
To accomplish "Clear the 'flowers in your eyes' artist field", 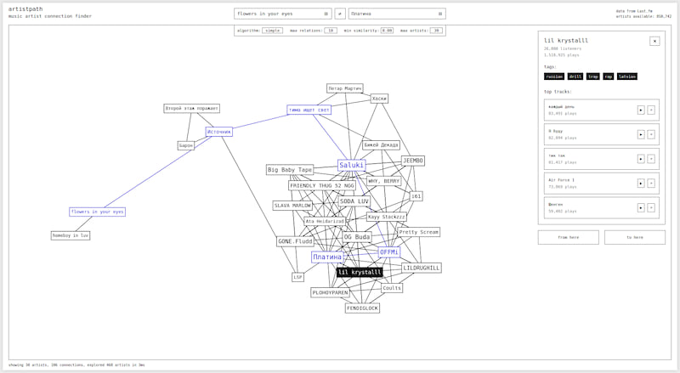I will 326,14.
